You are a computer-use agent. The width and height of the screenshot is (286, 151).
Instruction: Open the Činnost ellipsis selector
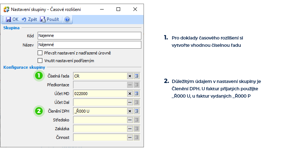click(x=130, y=137)
